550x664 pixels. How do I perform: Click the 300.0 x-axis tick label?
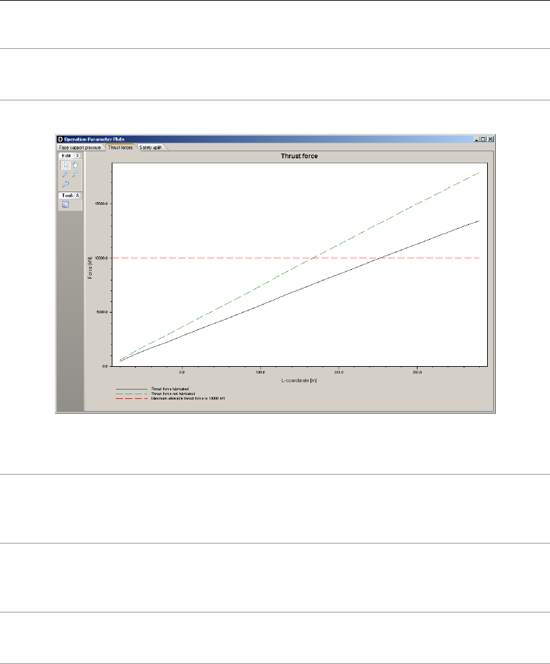417,372
